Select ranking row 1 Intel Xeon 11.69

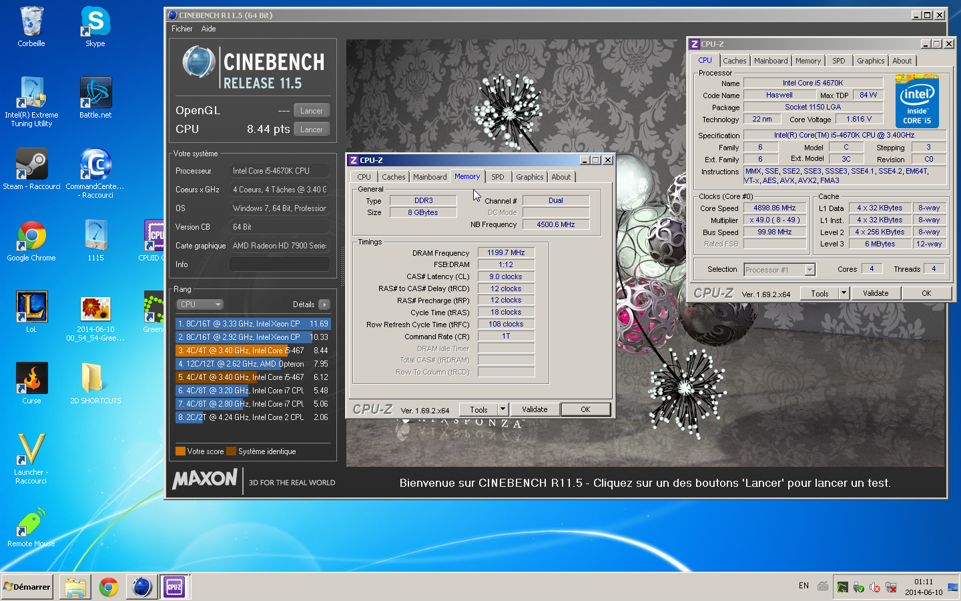tap(253, 324)
